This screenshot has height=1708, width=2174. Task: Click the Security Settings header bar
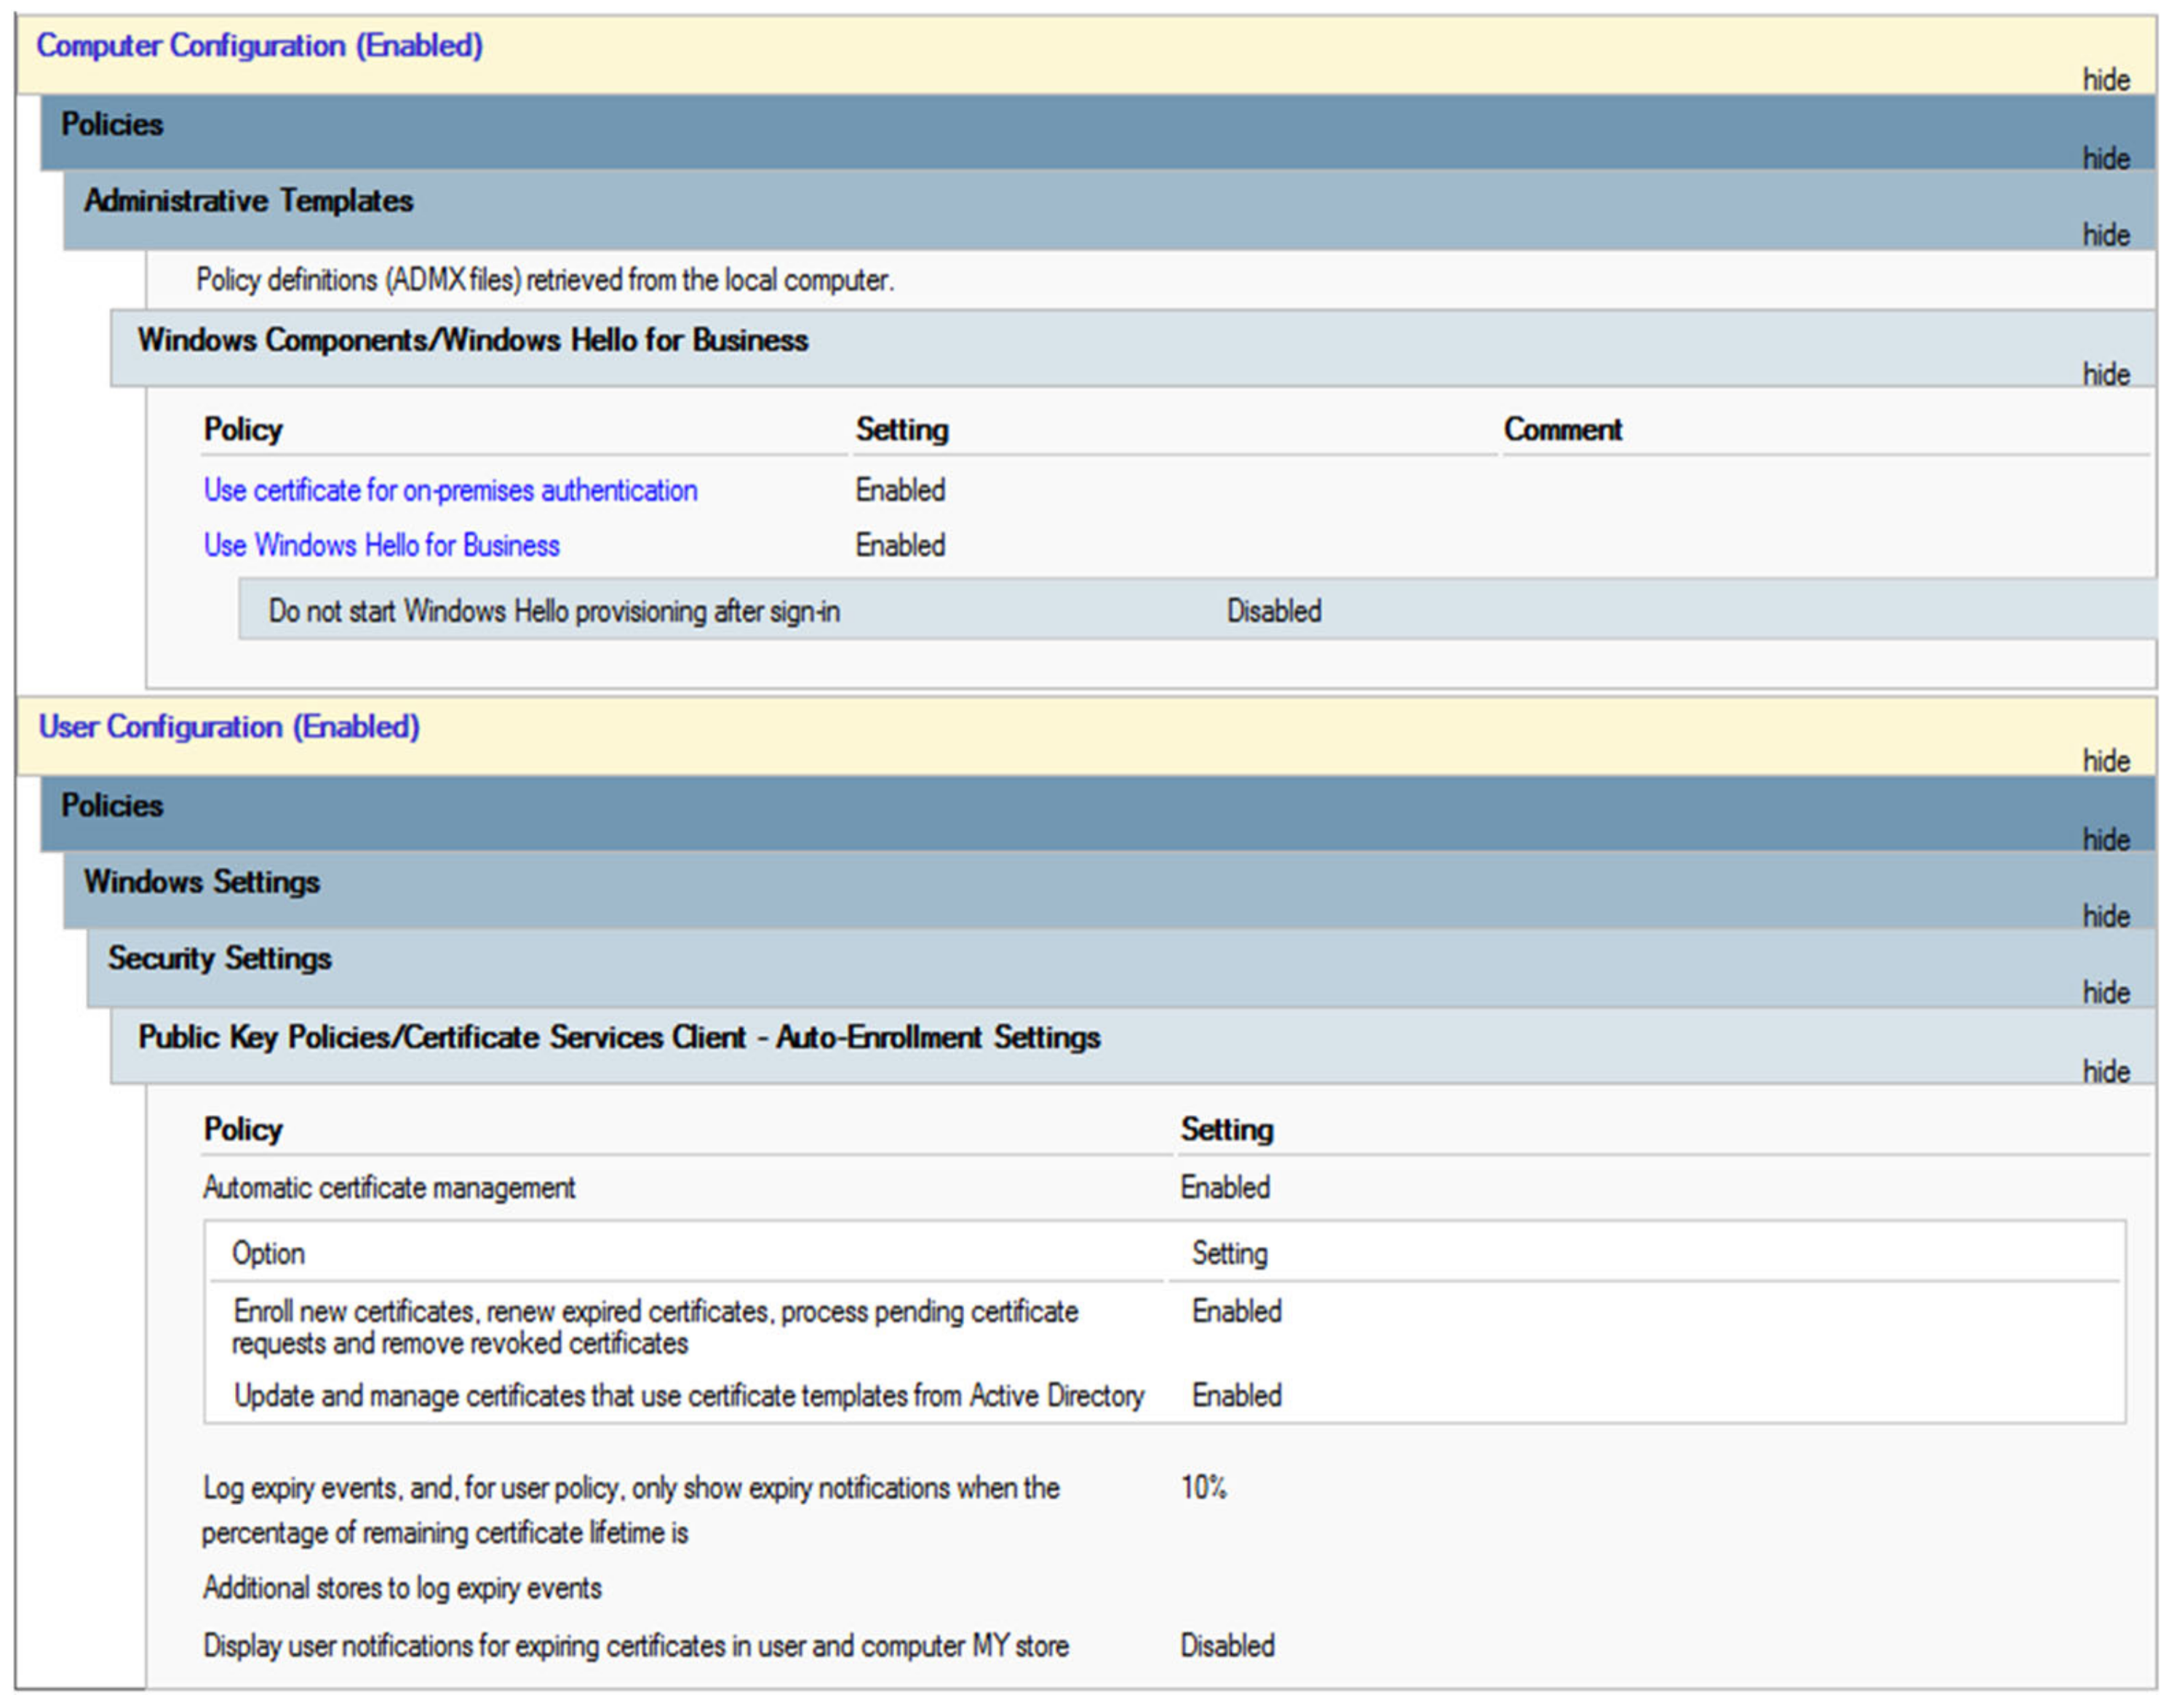click(219, 958)
